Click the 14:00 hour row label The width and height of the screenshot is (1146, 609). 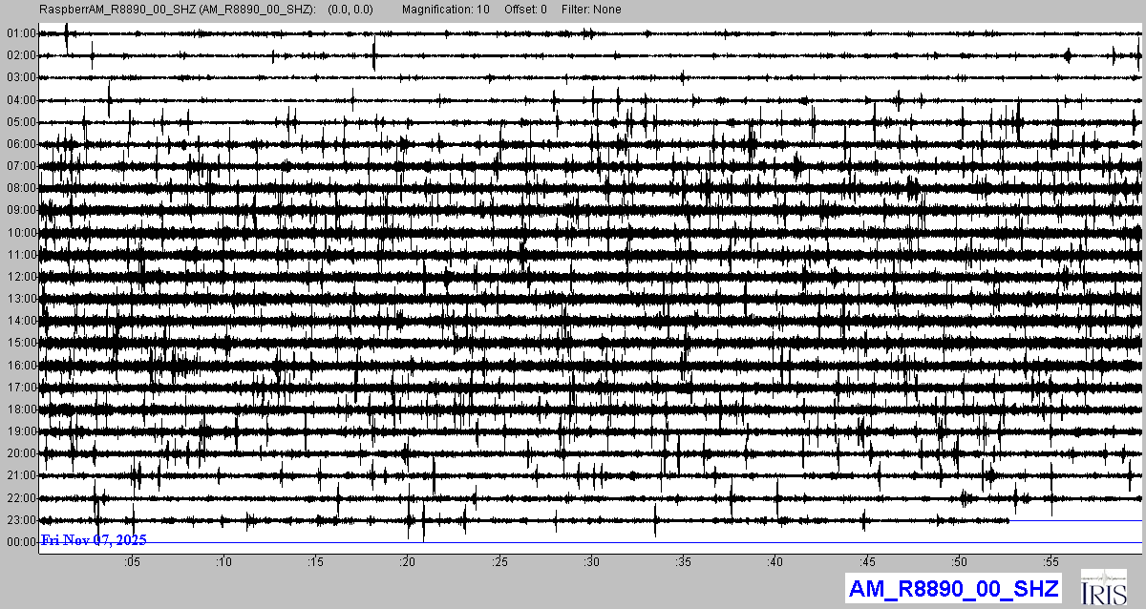click(x=20, y=321)
